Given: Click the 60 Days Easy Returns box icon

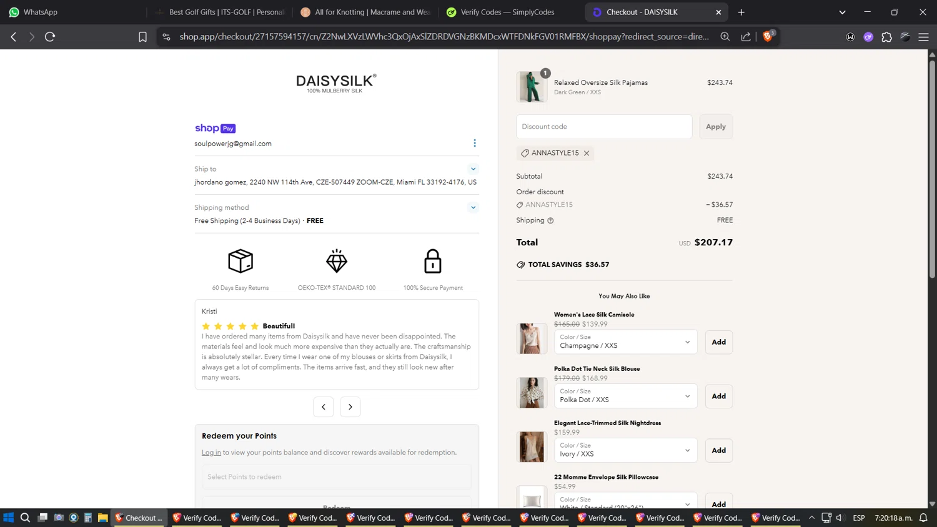Looking at the screenshot, I should point(240,261).
